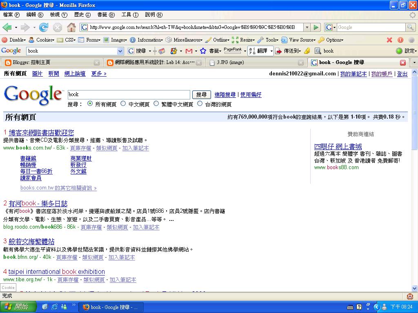
Task: Open the CSS developer toolbar menu
Action: coord(67,40)
